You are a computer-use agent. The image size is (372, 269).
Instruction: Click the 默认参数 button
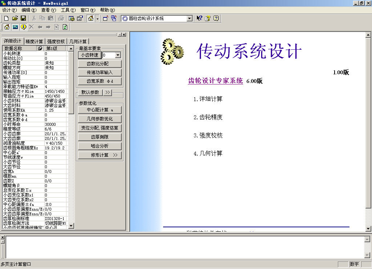pyautogui.click(x=90, y=92)
